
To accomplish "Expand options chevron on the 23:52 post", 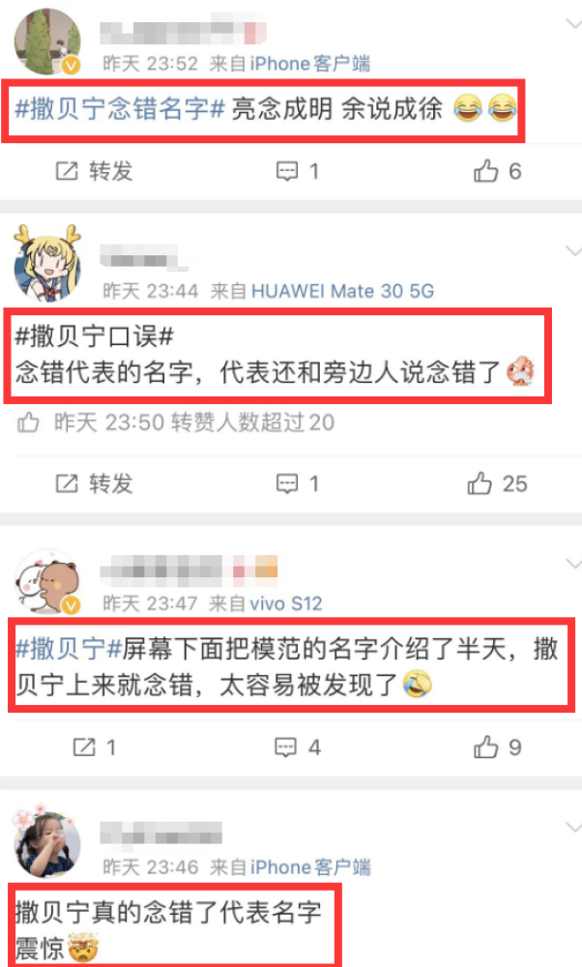I will point(573,24).
